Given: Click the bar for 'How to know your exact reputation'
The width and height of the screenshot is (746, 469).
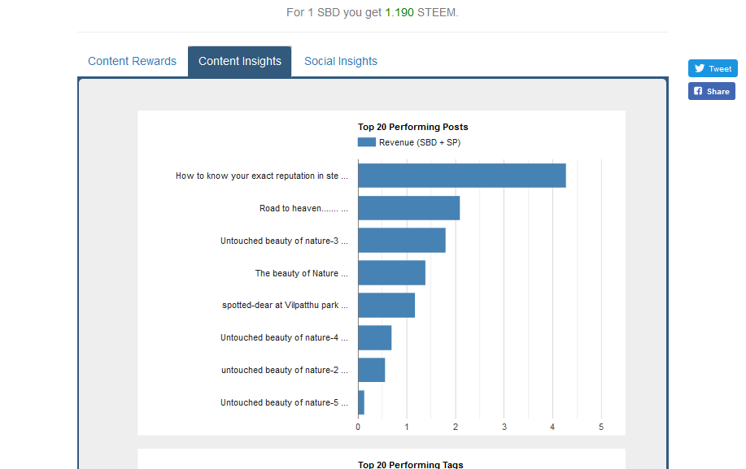Looking at the screenshot, I should 462,176.
